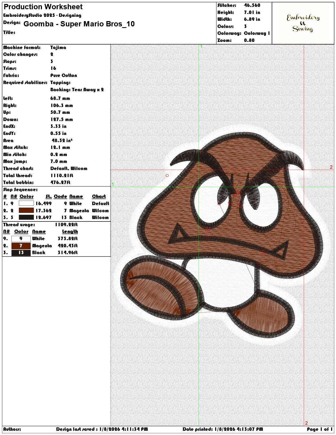
Task: Click Max stitch value 12.1 mm
Action: click(x=60, y=147)
